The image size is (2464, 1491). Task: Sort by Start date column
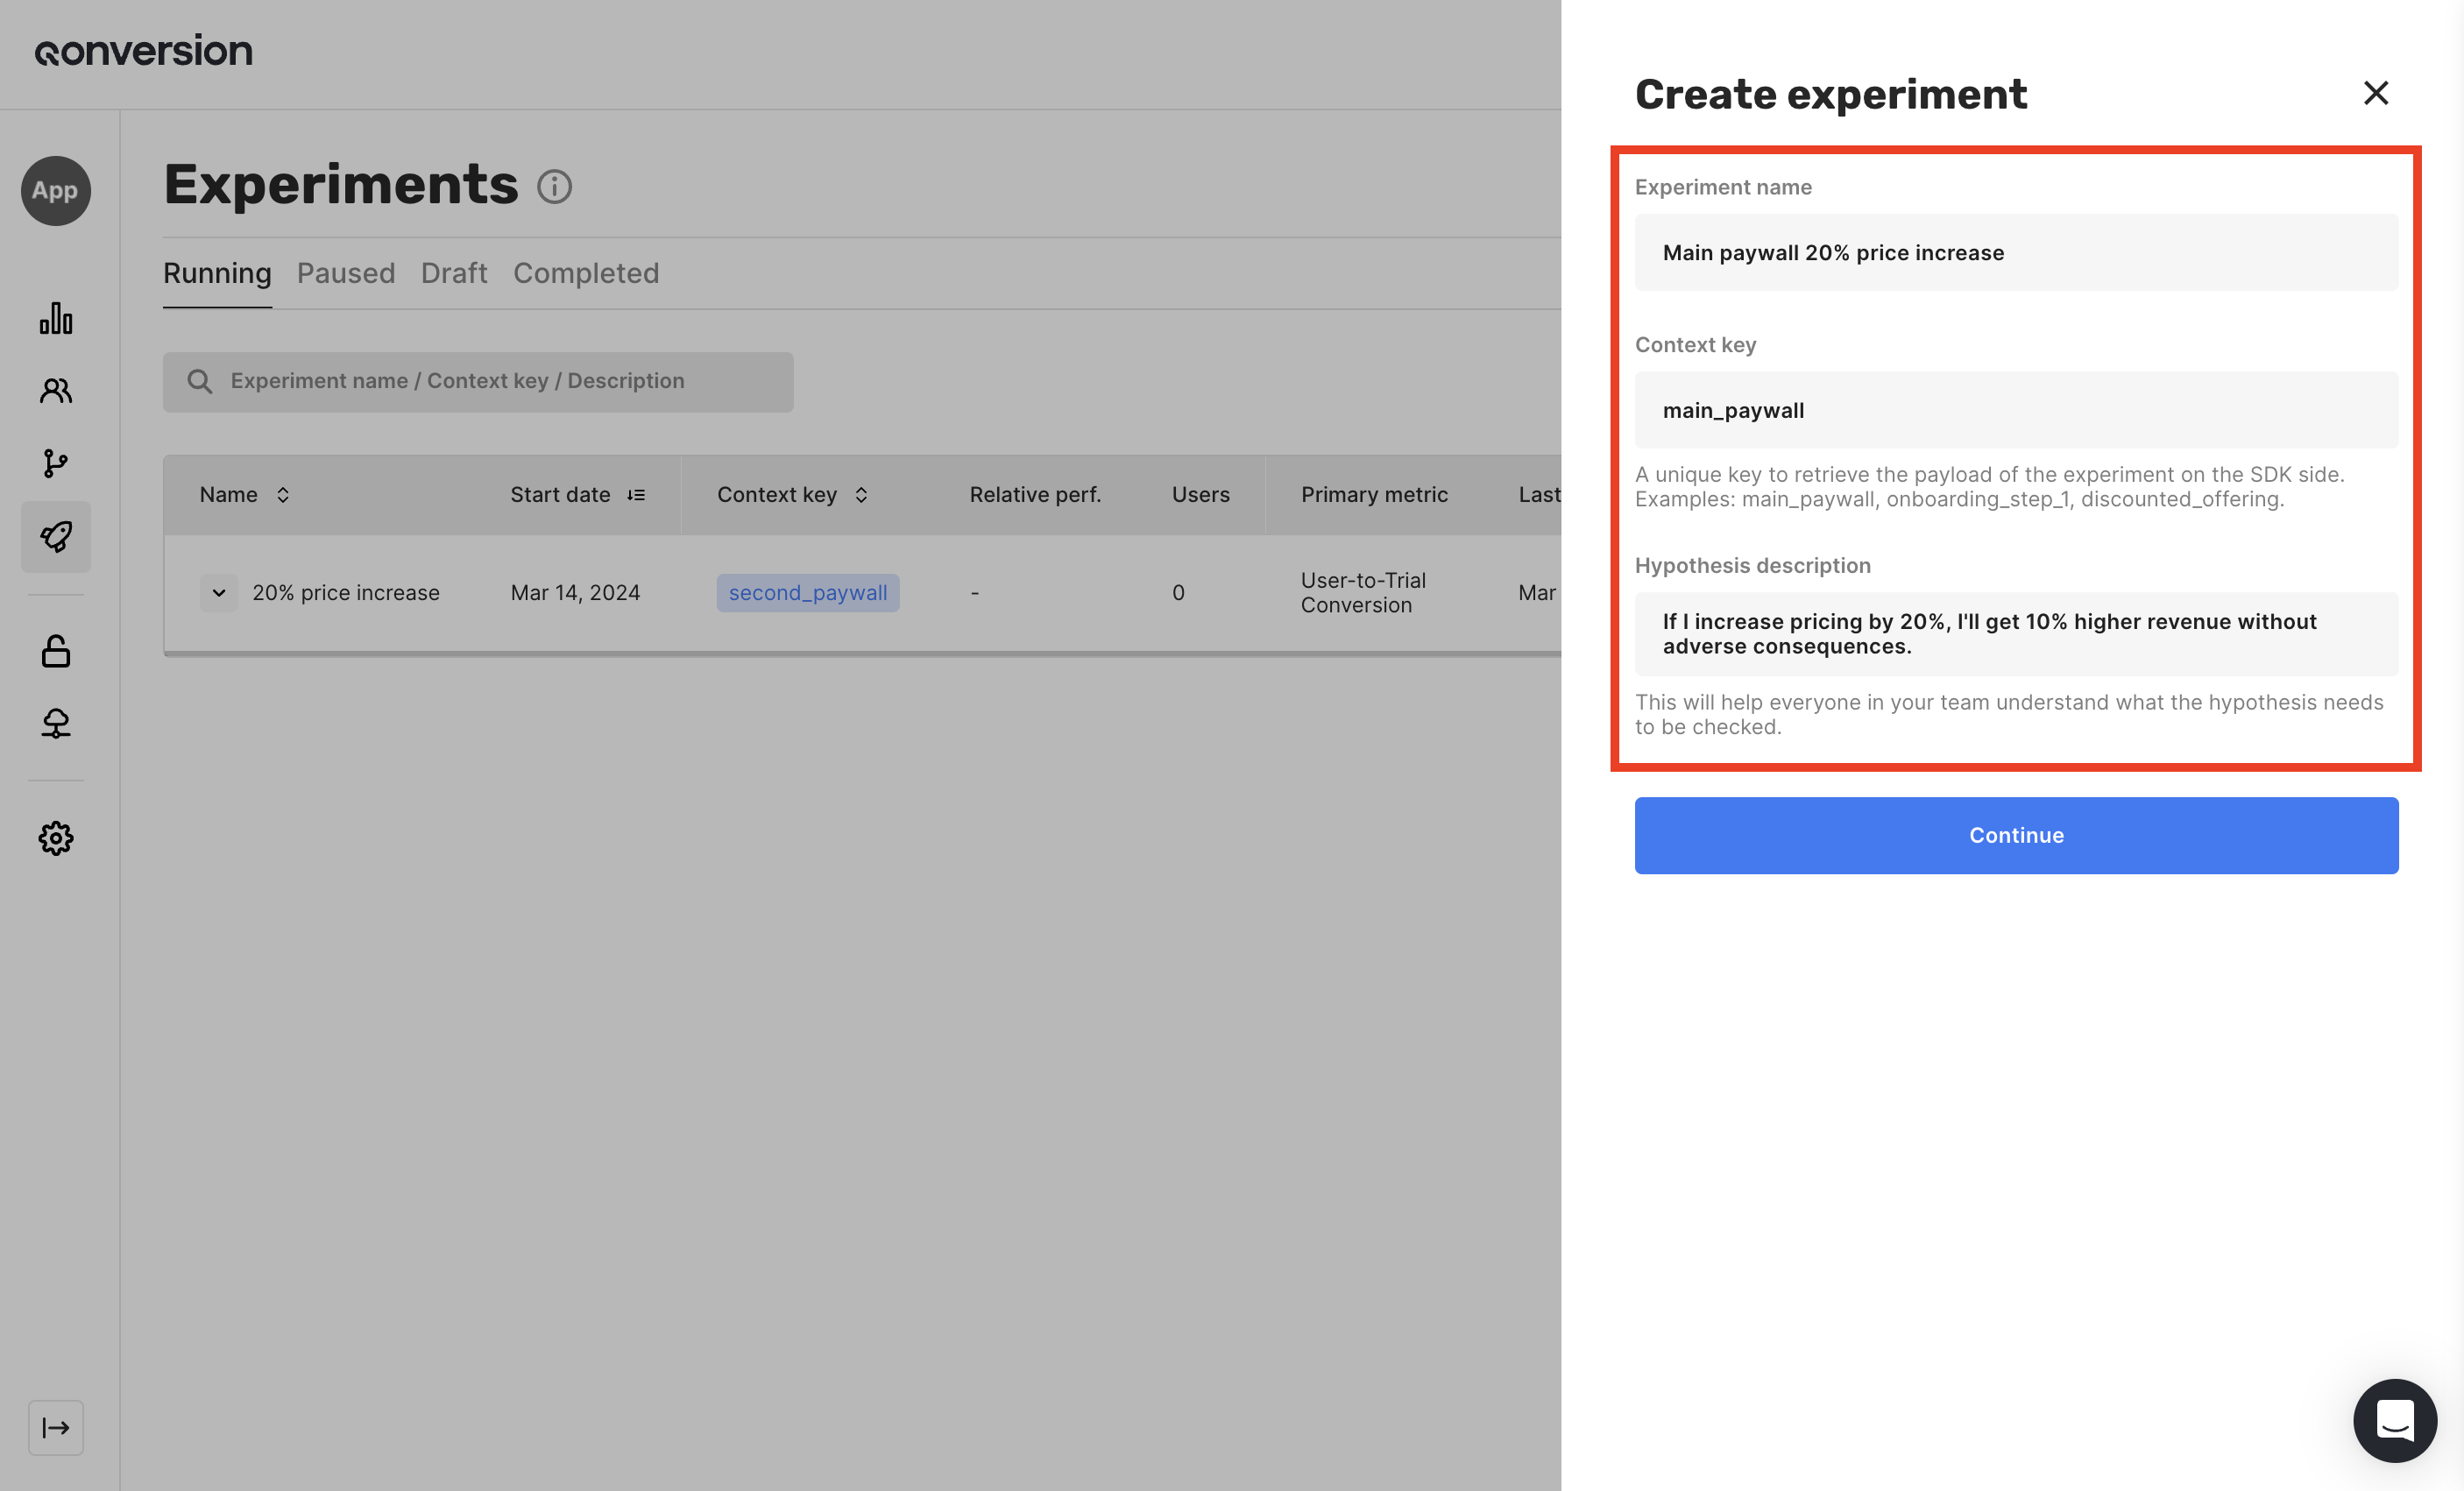point(636,495)
